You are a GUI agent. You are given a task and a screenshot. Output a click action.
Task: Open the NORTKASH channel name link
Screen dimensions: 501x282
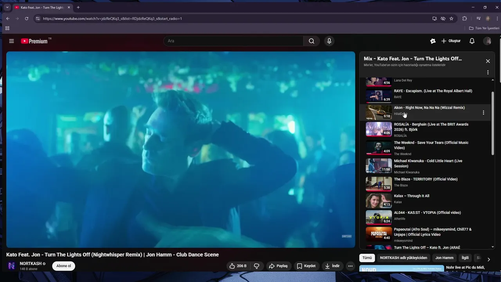point(31,264)
